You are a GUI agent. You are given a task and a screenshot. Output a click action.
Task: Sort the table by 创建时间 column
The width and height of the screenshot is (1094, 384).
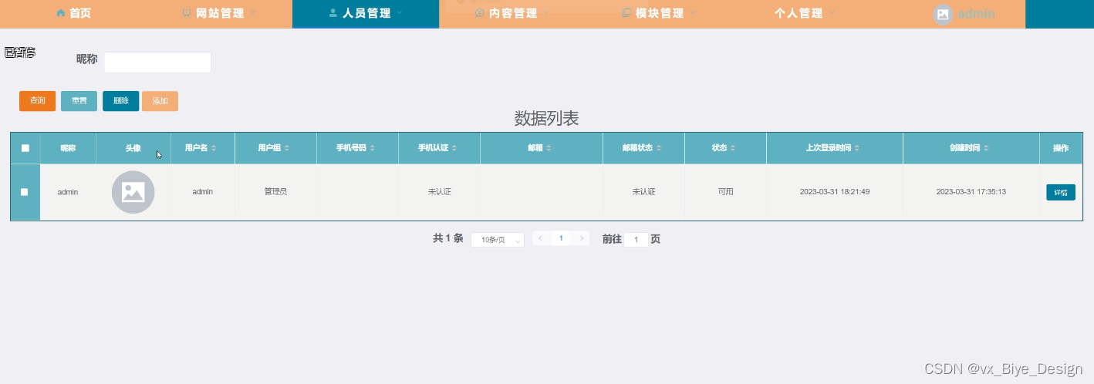[986, 148]
